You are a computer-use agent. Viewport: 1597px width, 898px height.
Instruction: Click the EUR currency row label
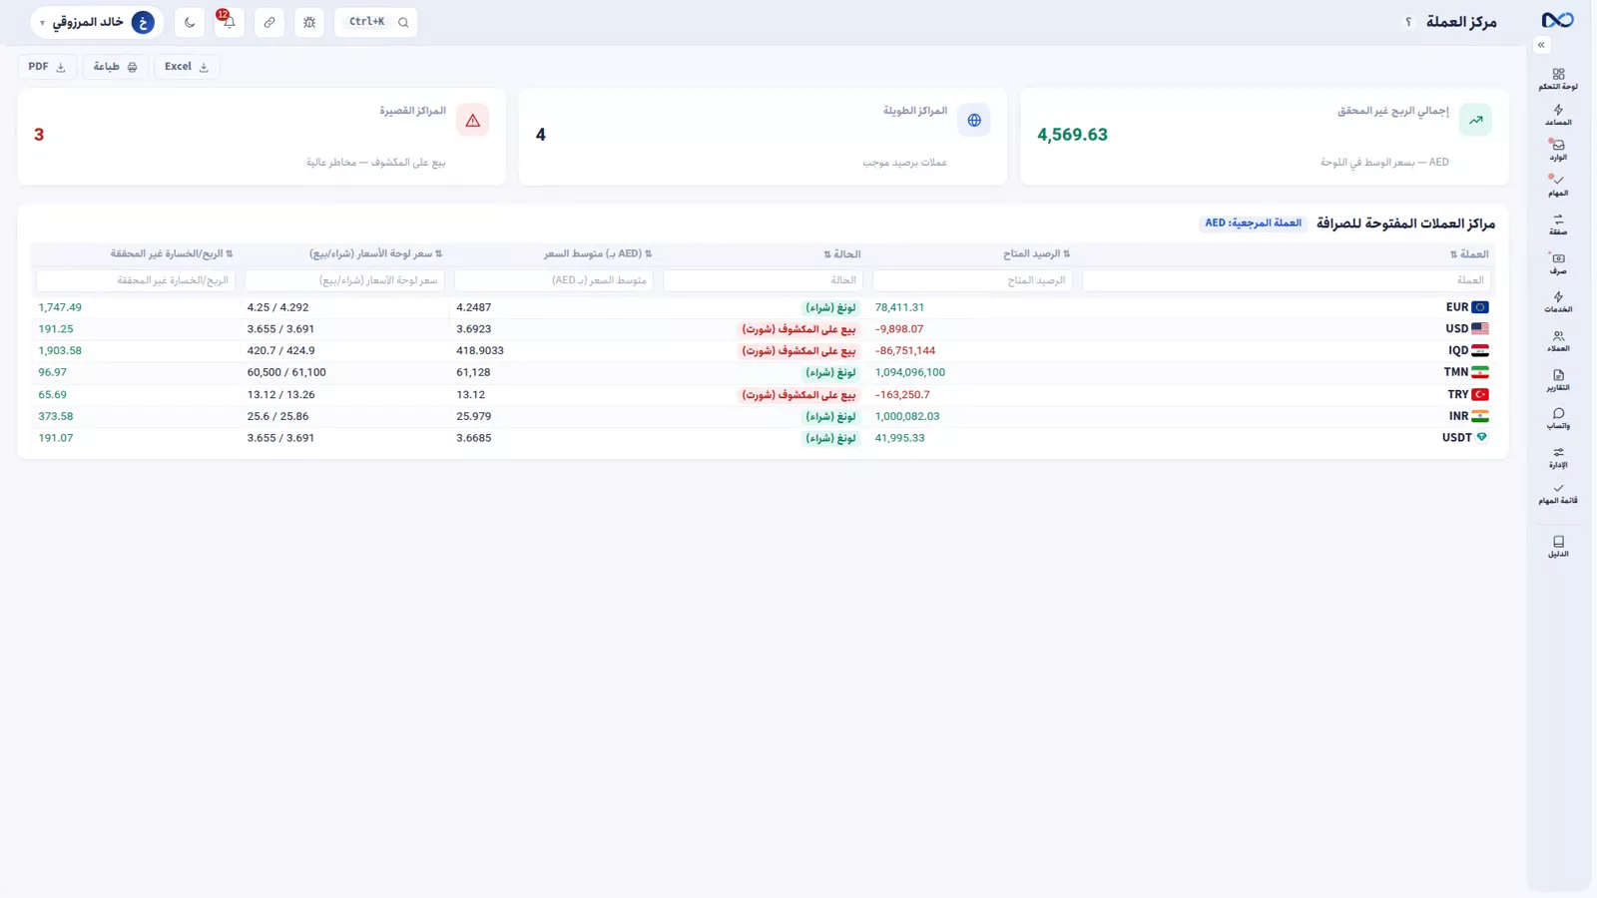1457,307
